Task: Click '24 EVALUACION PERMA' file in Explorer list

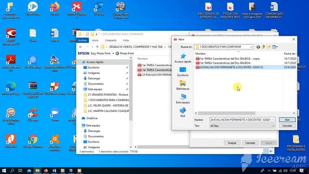Action: click(154, 75)
